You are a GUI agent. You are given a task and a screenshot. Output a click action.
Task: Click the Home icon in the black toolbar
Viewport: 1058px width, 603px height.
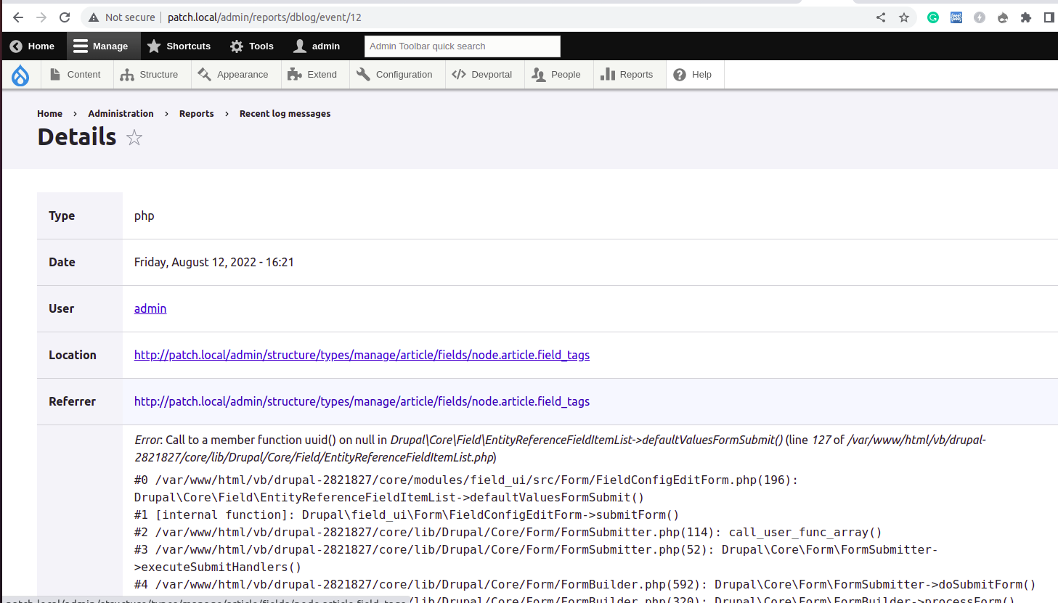[16, 46]
